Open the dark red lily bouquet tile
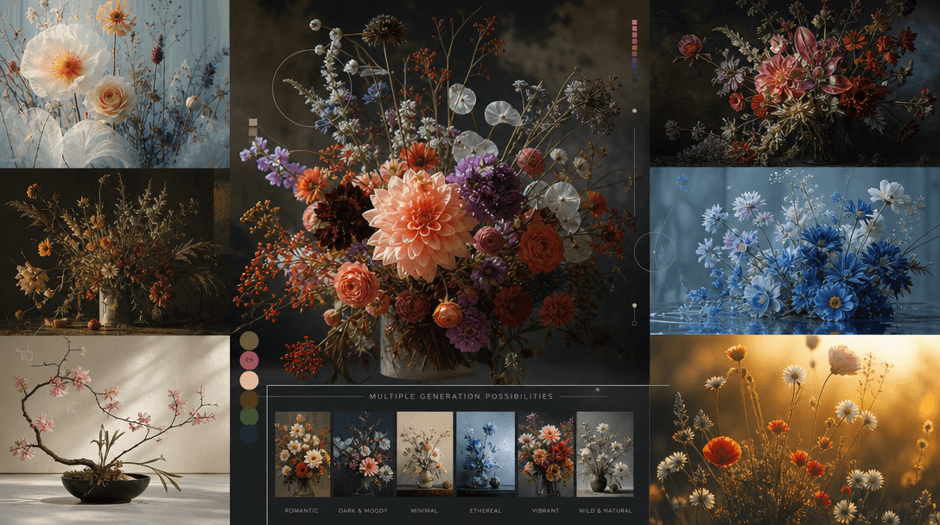The height and width of the screenshot is (525, 940). point(795,83)
